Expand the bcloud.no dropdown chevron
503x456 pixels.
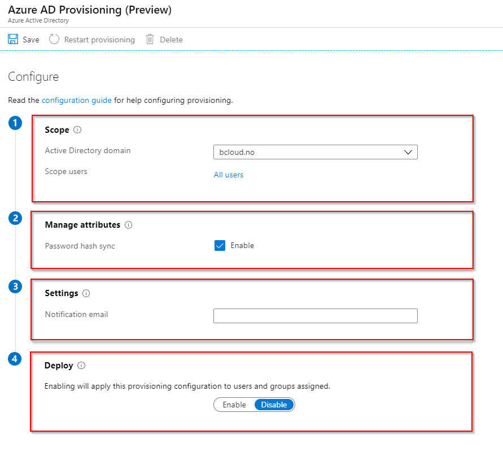408,152
